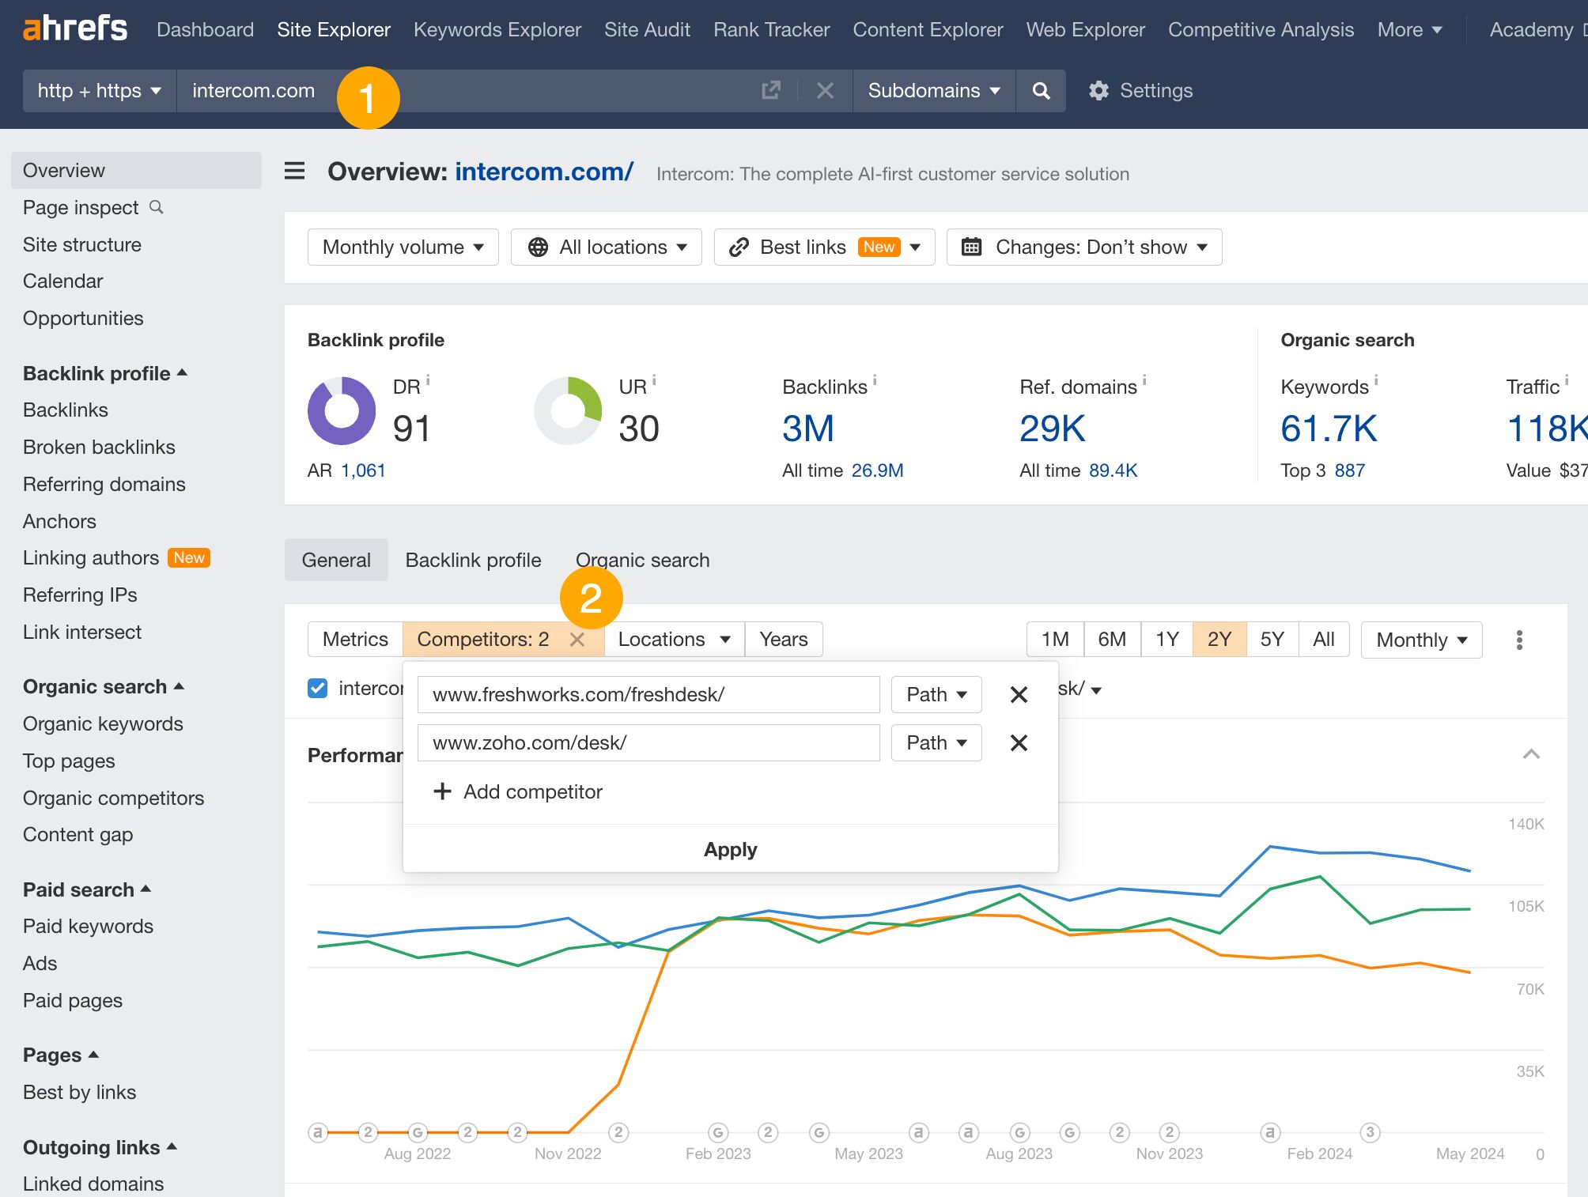Go to Site Audit
Viewport: 1588px width, 1197px height.
point(647,29)
